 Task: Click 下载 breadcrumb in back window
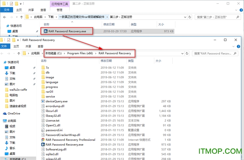click(51, 17)
